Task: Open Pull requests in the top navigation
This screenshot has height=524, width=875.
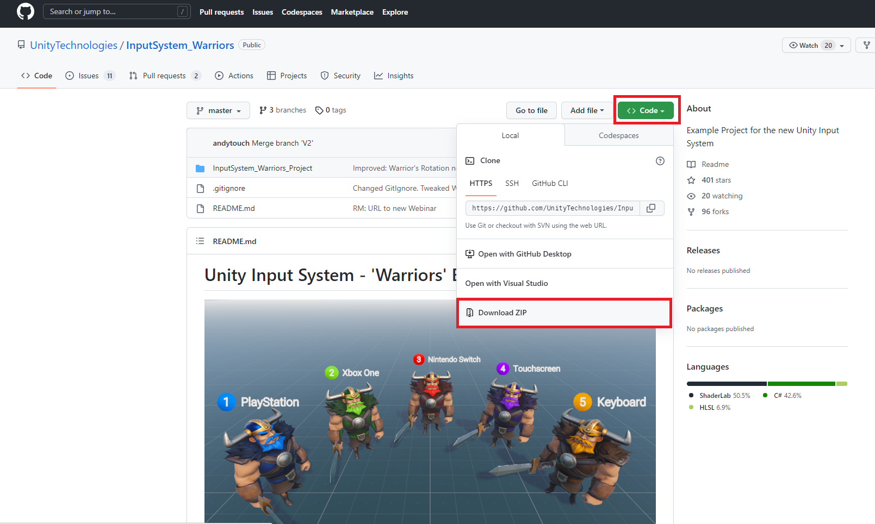Action: [221, 12]
